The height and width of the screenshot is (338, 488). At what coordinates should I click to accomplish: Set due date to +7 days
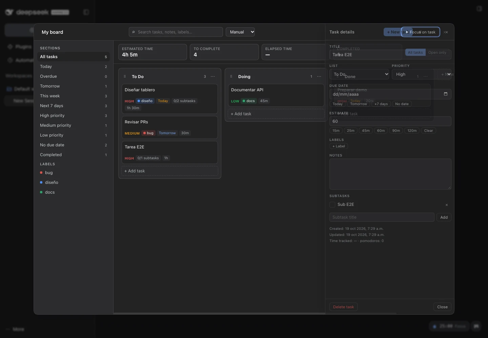coord(381,104)
